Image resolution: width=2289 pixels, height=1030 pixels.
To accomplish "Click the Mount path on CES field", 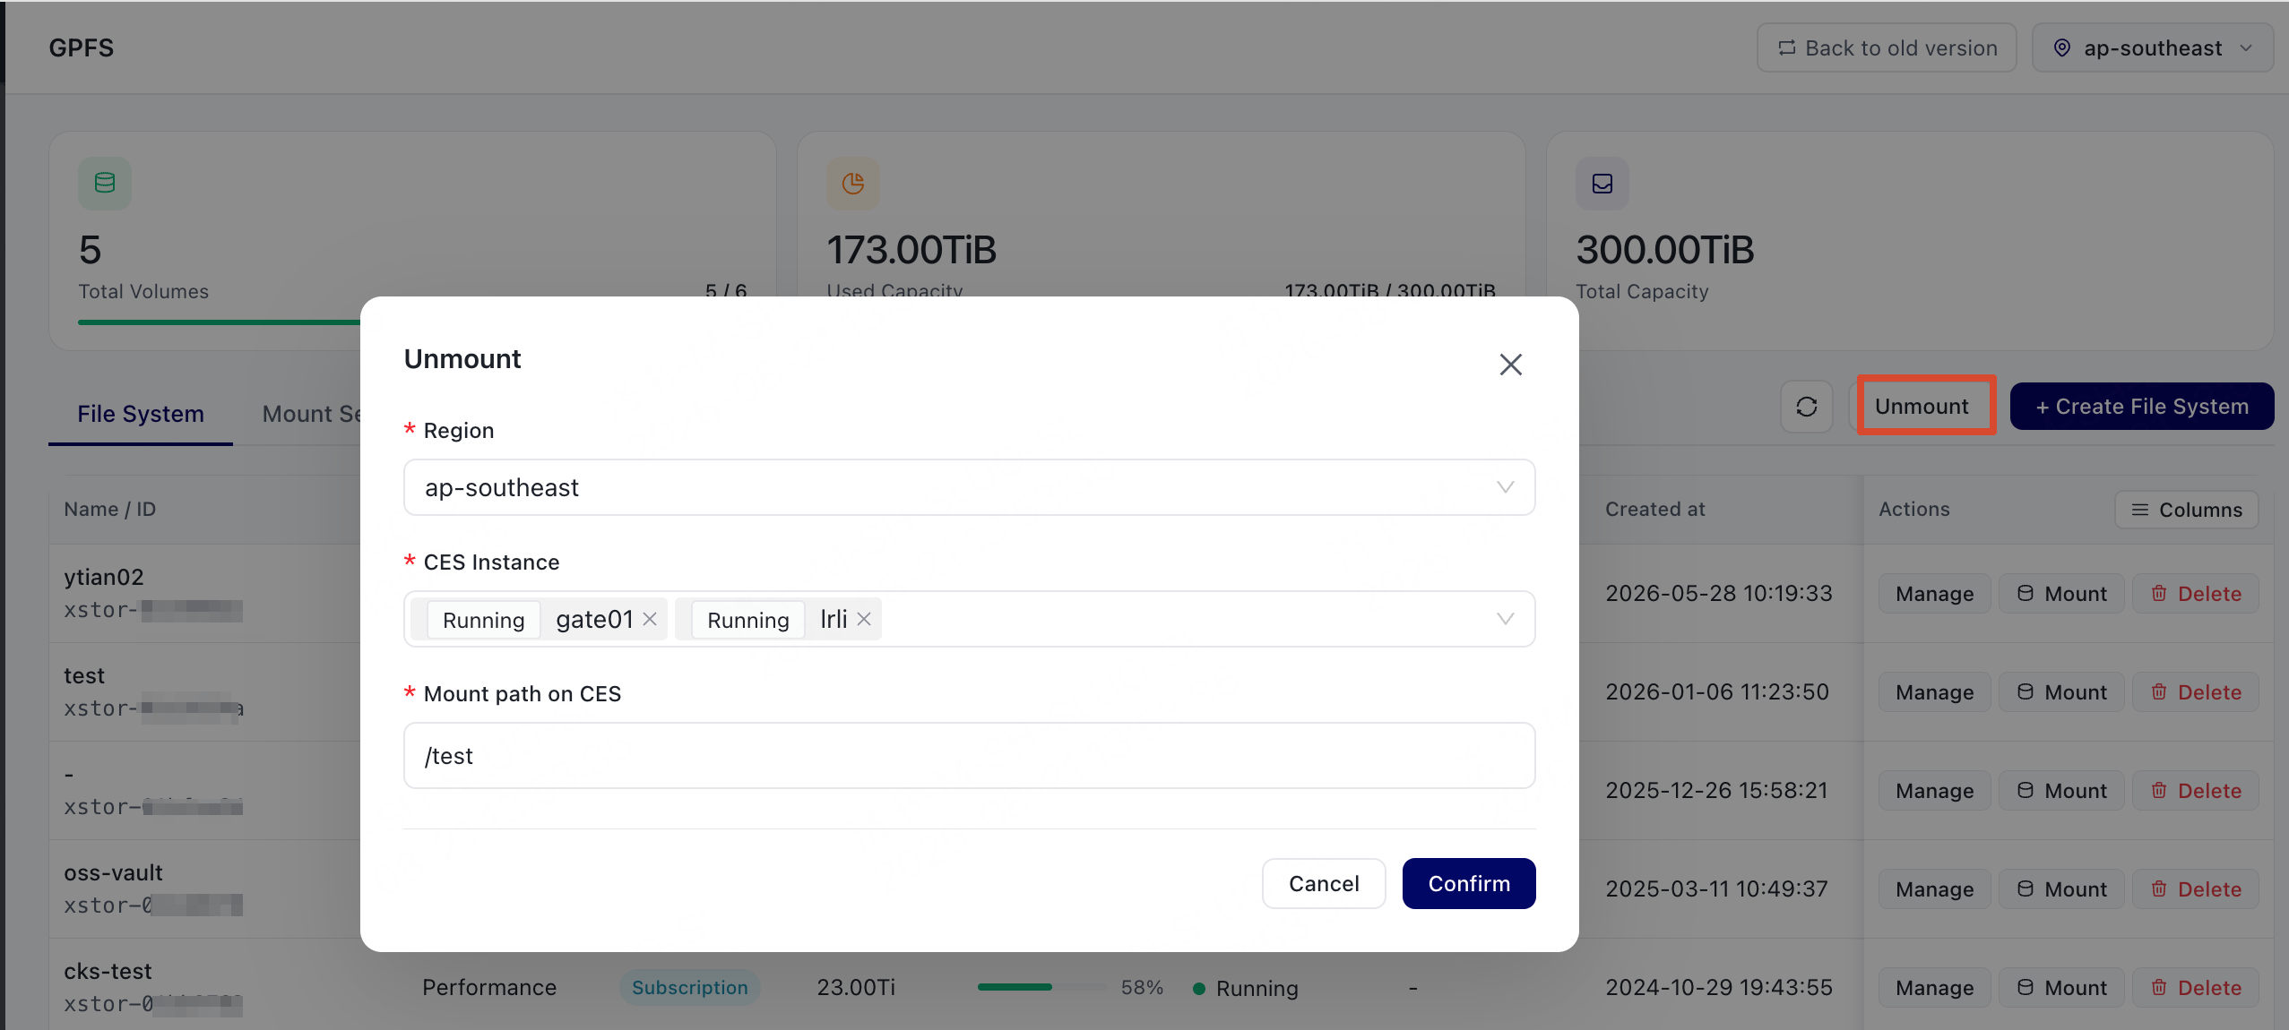I will [969, 756].
